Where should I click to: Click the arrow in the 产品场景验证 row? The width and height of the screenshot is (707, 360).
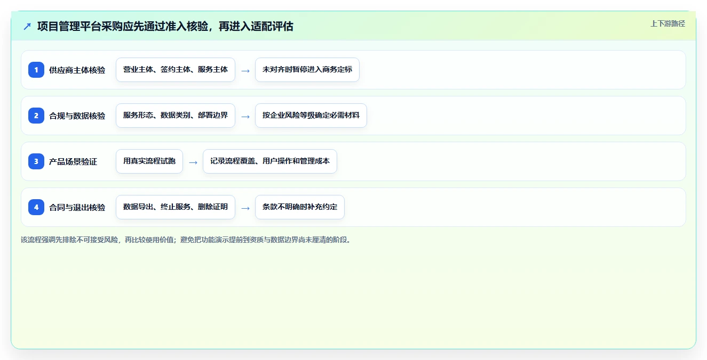(193, 162)
